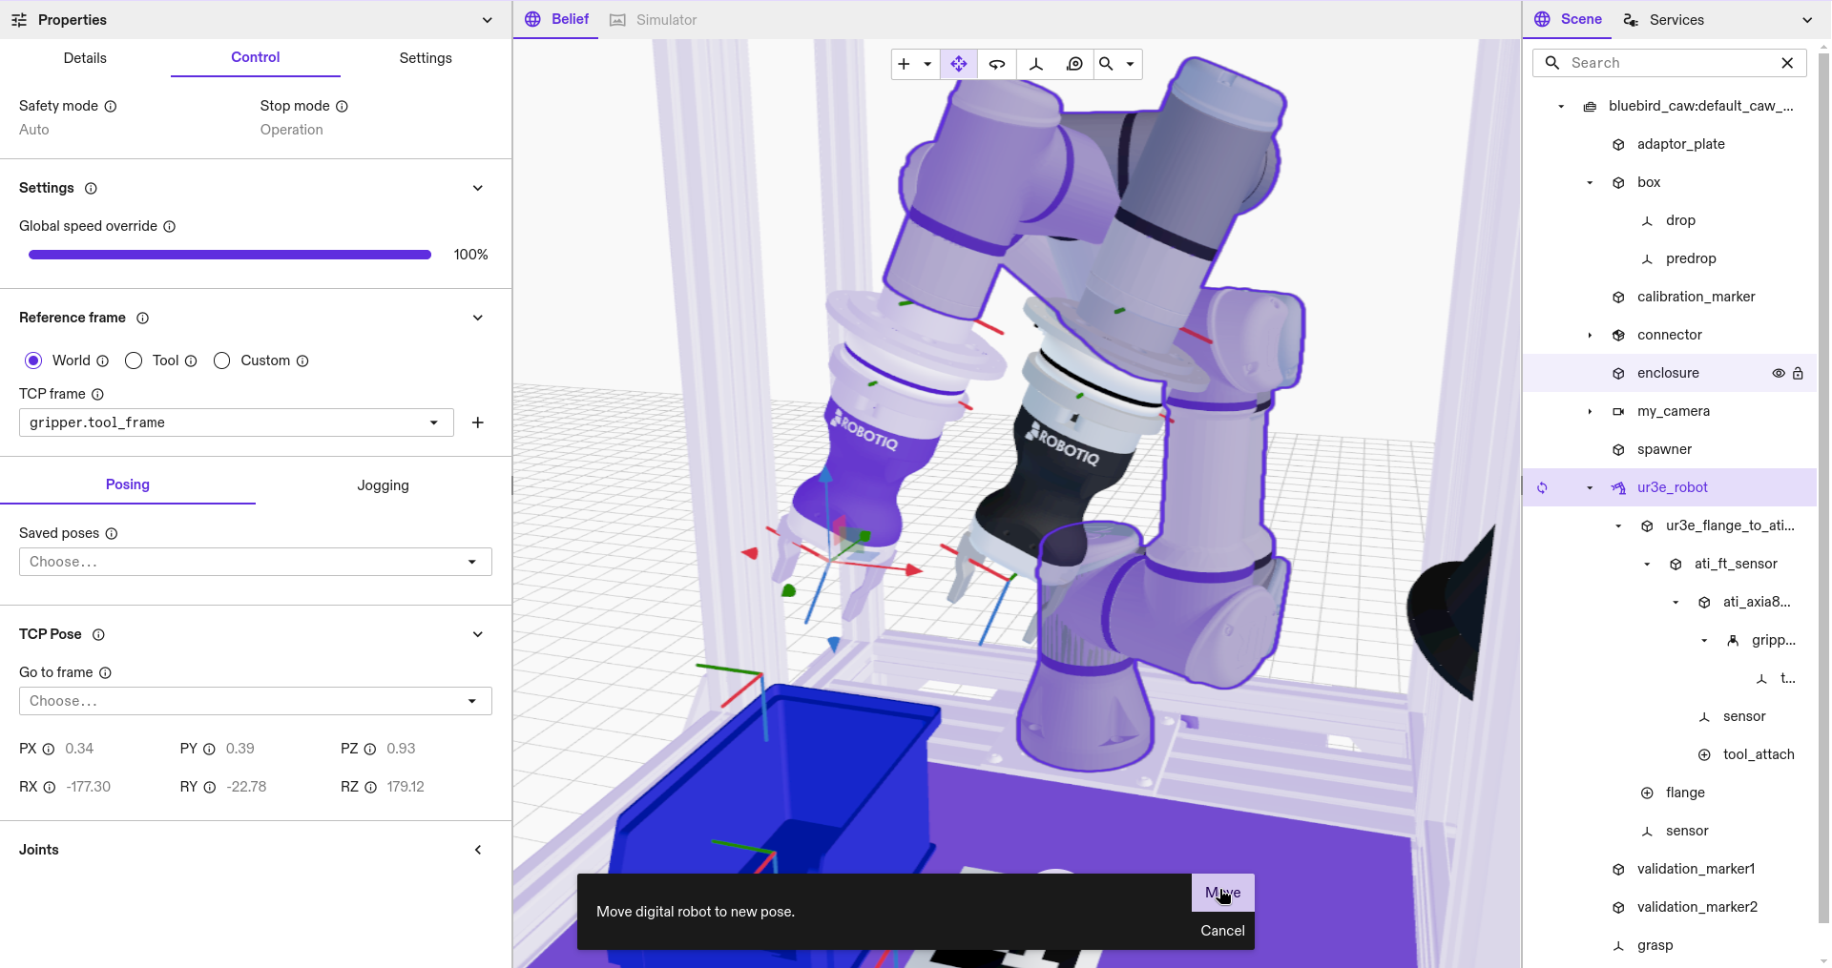The height and width of the screenshot is (968, 1832).
Task: Adjust the Global speed override slider
Action: 229,254
